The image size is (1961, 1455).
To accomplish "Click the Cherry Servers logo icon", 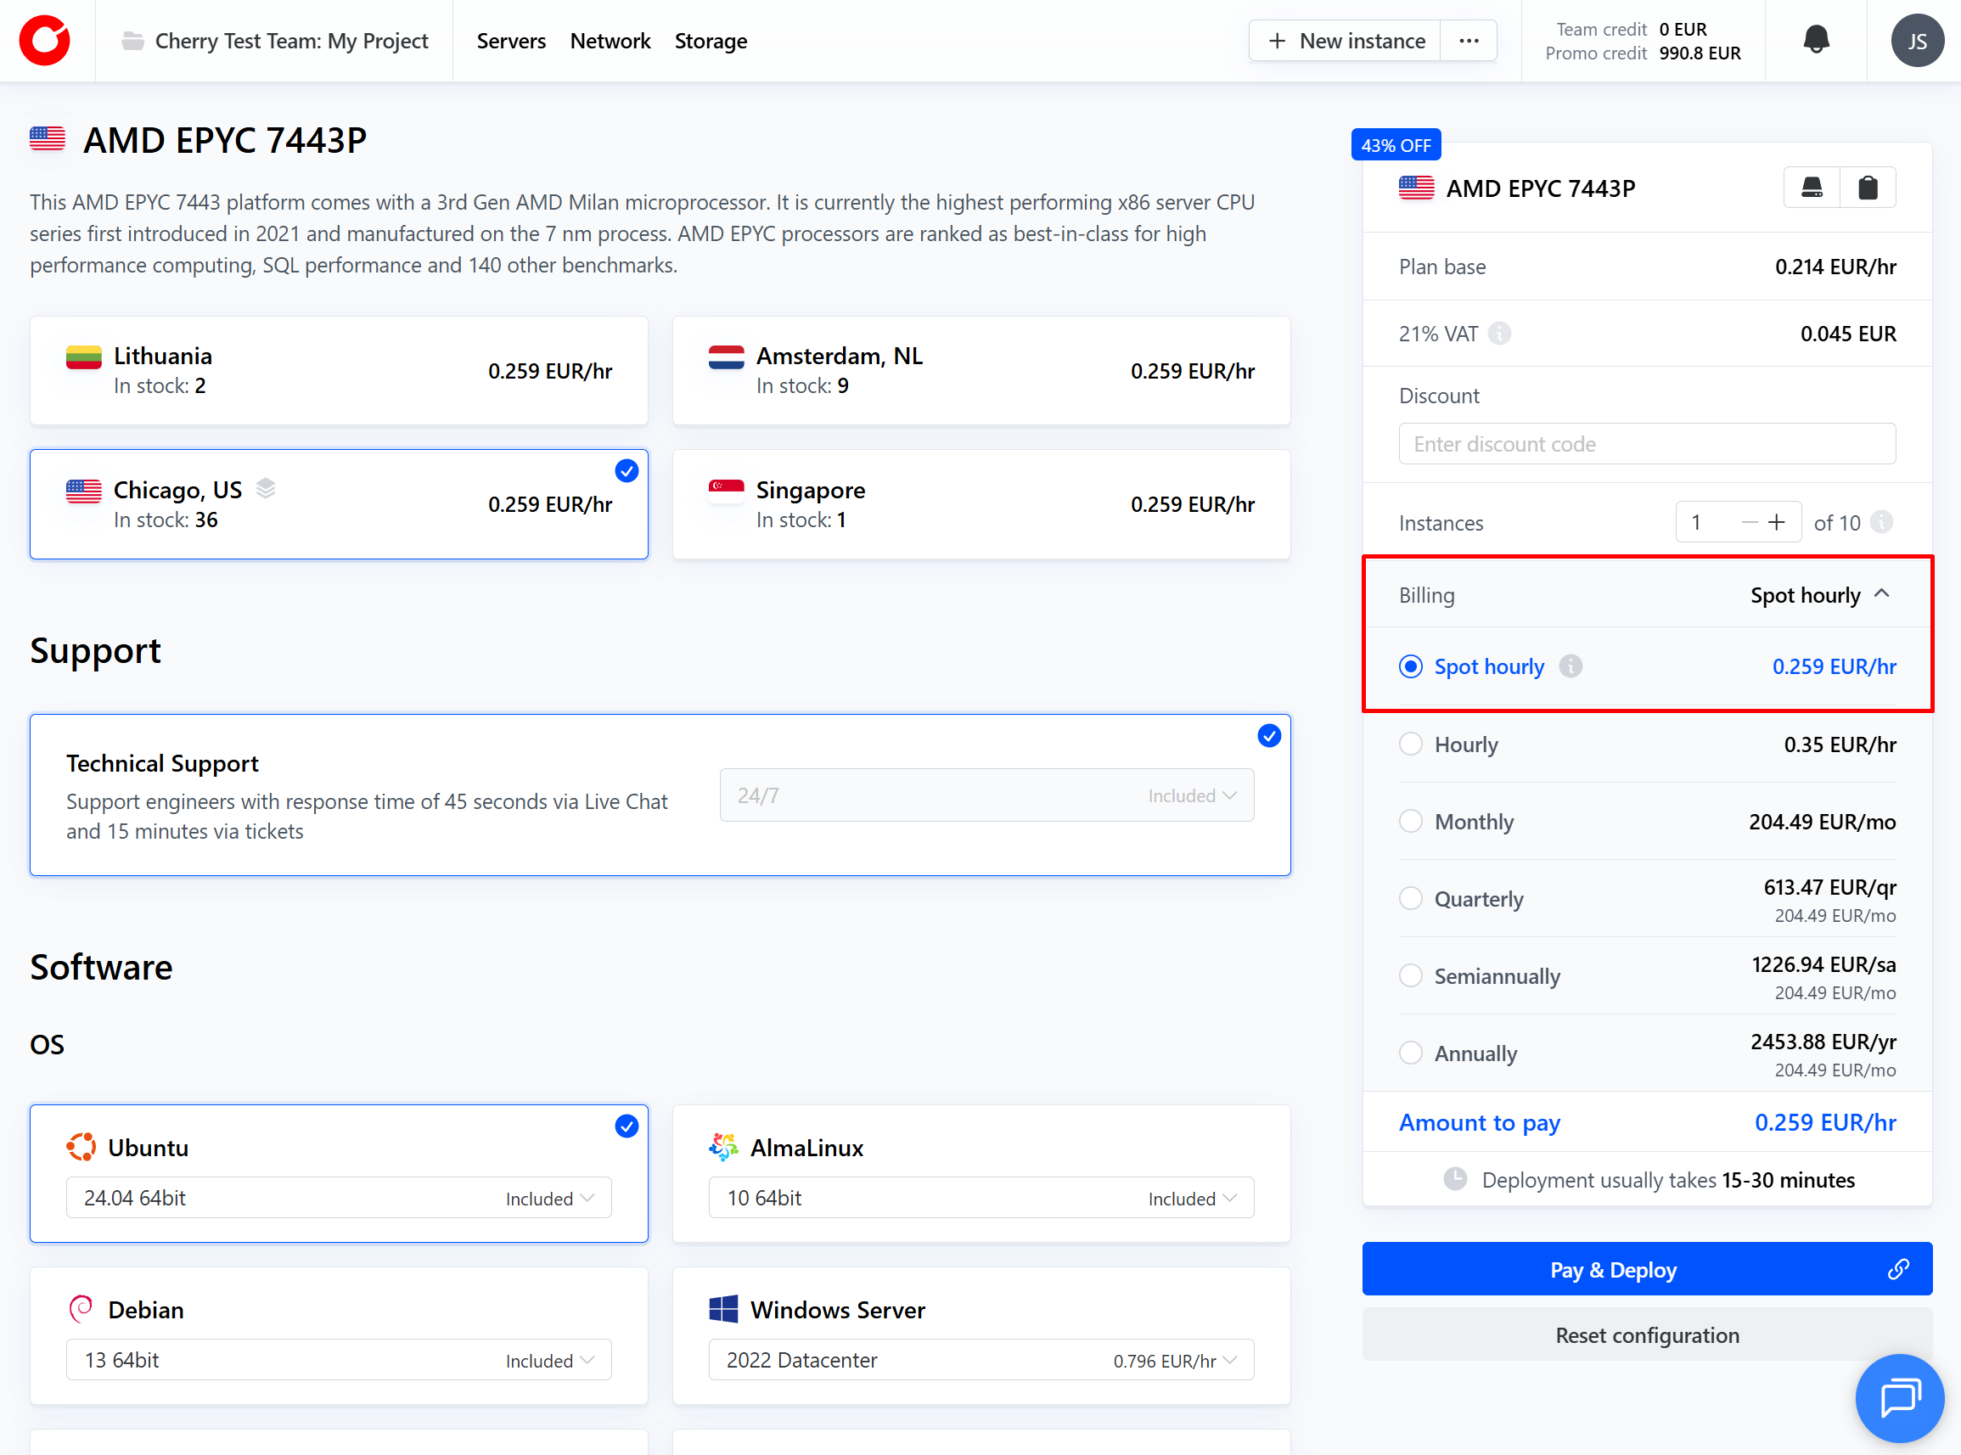I will (x=45, y=41).
